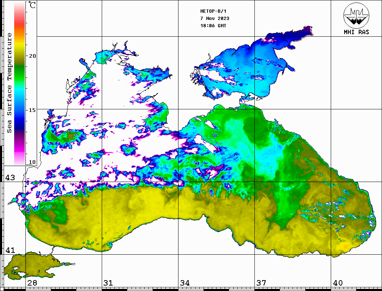The width and height of the screenshot is (382, 291).
Task: Click the '15' colorbar tick label
Action: tap(32, 110)
